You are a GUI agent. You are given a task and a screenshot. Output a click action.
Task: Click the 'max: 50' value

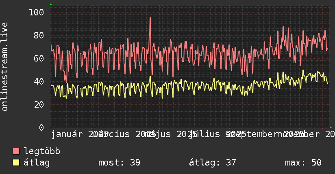[x=303, y=163]
